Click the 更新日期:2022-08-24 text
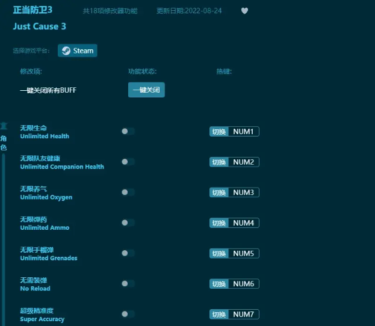The height and width of the screenshot is (326, 375). 189,11
